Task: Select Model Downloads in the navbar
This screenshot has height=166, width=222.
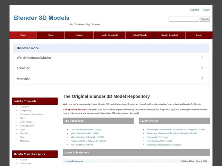Action: [x=110, y=35]
